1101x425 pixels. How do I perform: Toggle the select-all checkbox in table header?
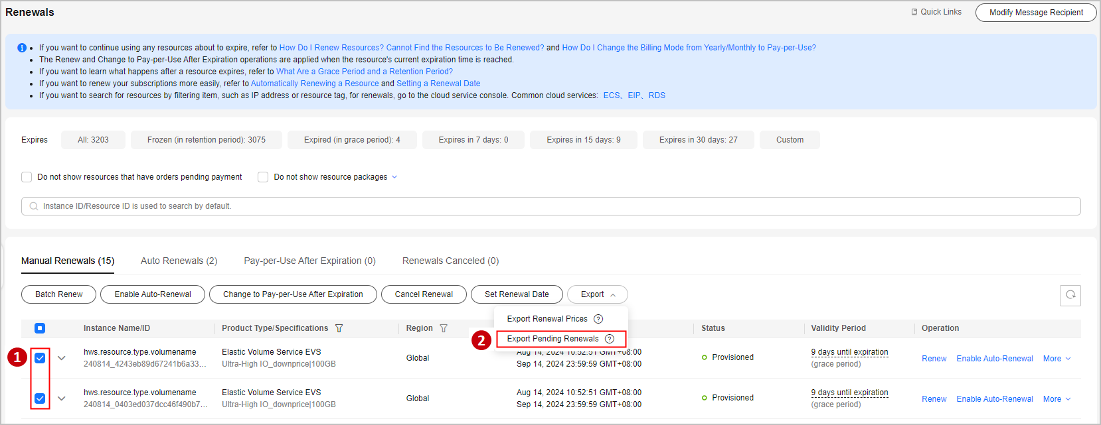40,328
